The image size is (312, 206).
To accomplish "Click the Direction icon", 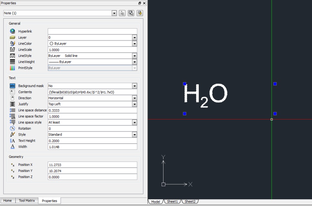I will [13, 98].
